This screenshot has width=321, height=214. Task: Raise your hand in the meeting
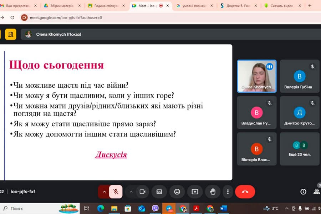[213, 192]
